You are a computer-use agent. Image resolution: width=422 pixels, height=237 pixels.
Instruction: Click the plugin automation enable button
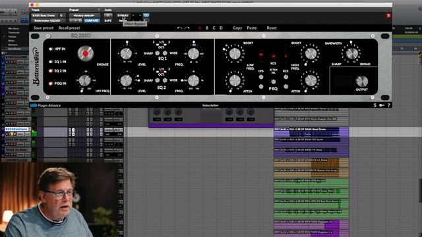pos(107,16)
